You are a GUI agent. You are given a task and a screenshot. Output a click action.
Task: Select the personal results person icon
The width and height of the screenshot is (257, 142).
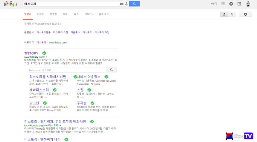pyautogui.click(x=224, y=14)
